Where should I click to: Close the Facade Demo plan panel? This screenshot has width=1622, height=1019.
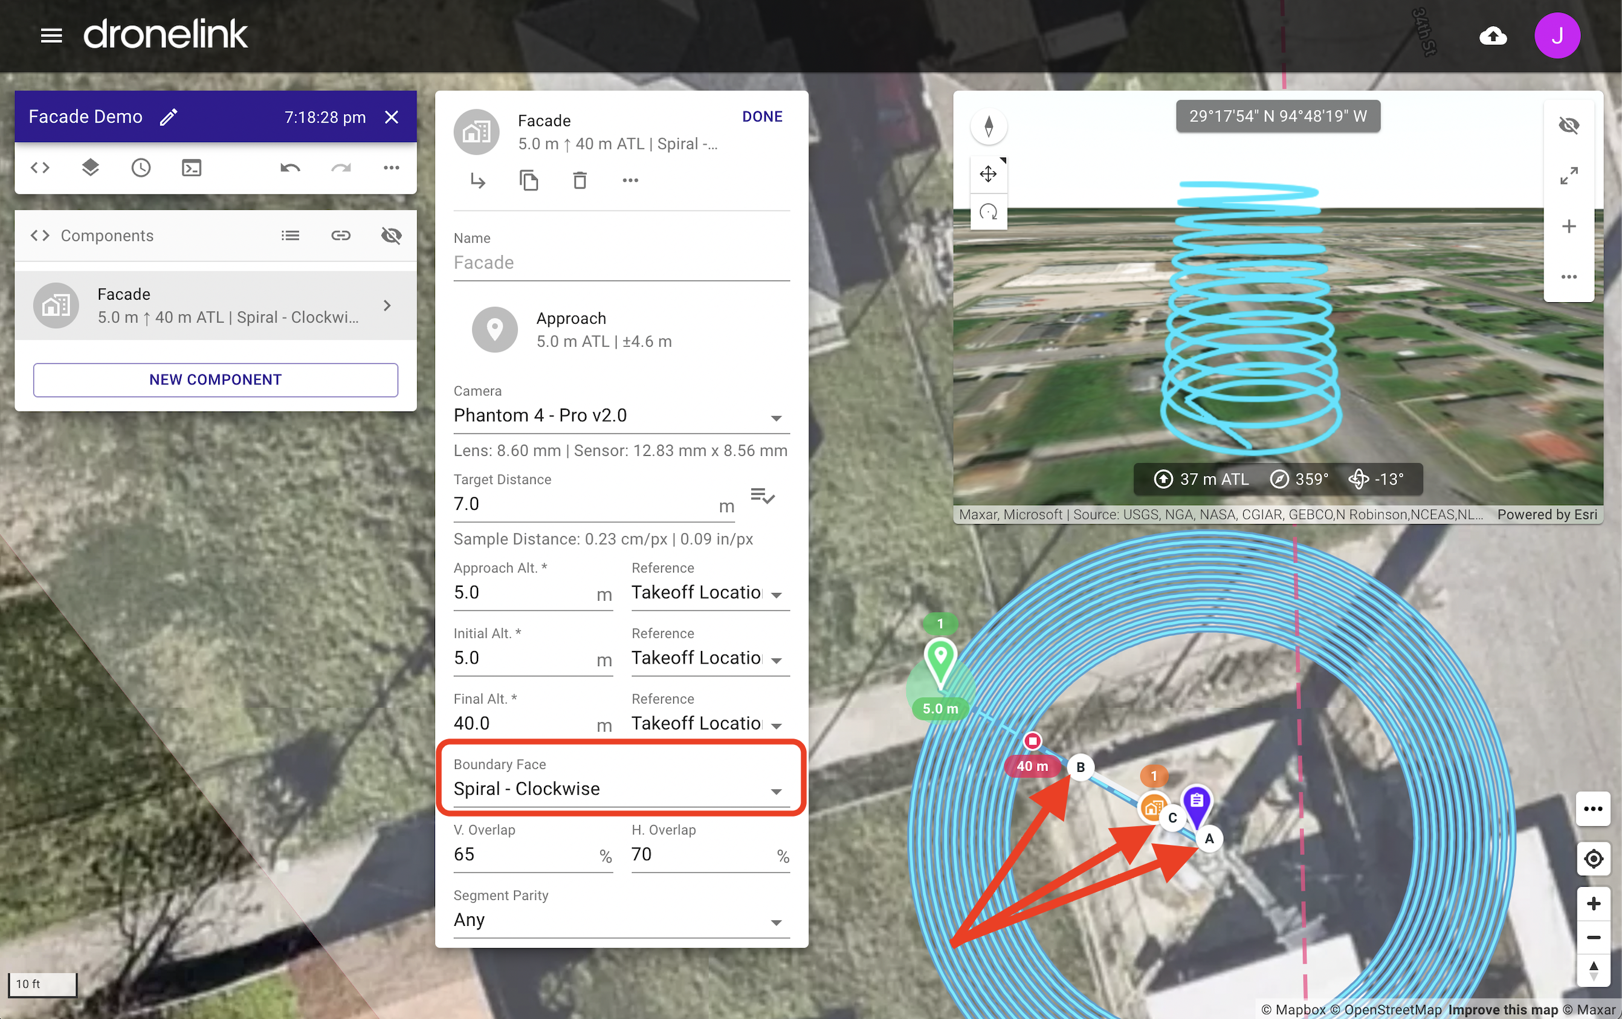tap(392, 117)
